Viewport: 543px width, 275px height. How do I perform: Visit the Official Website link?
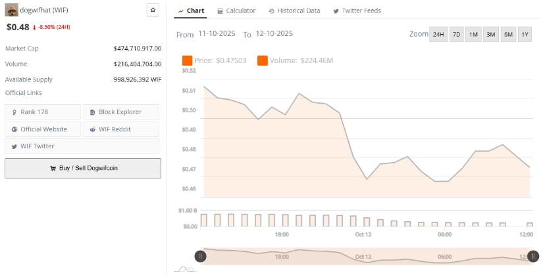(x=43, y=129)
